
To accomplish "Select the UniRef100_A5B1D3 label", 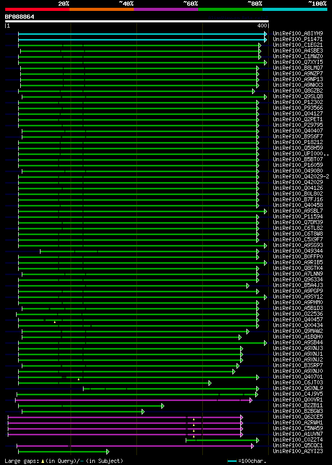I will coord(298,308).
